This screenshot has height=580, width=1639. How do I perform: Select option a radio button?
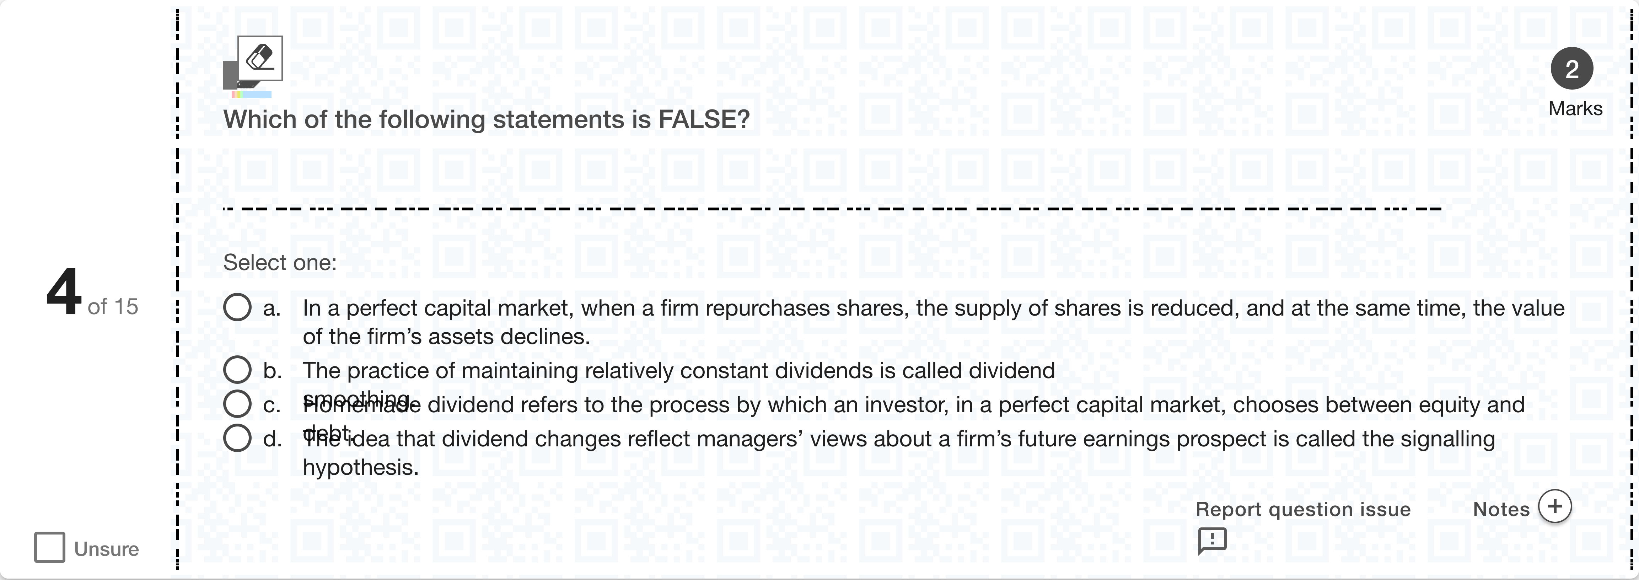coord(237,307)
